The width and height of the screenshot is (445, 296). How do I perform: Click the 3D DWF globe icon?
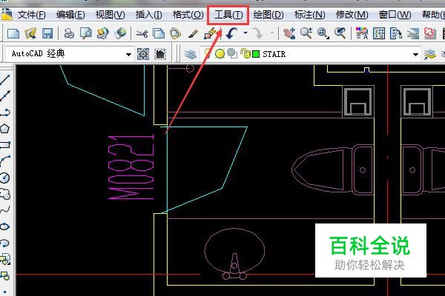(x=120, y=33)
